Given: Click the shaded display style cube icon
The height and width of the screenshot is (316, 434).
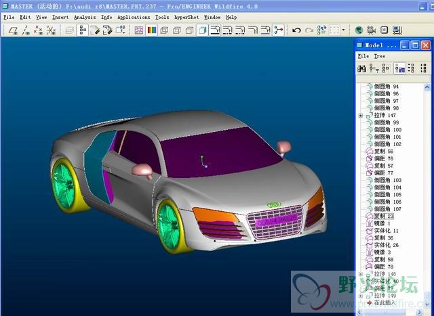Looking at the screenshot, I should 202,30.
